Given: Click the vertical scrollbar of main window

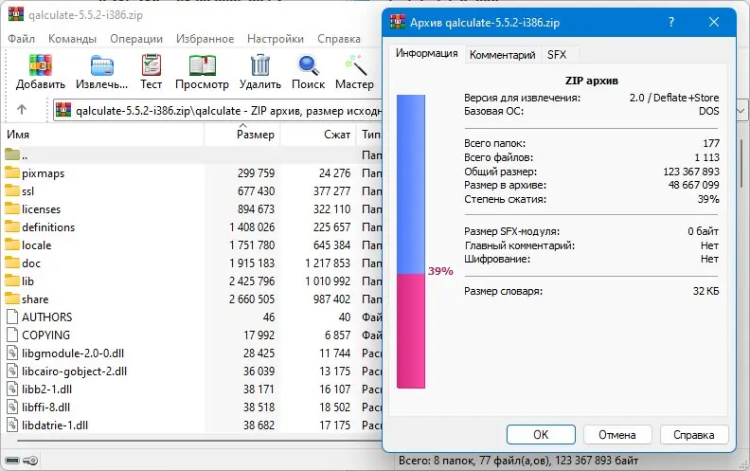Looking at the screenshot, I should (x=741, y=165).
